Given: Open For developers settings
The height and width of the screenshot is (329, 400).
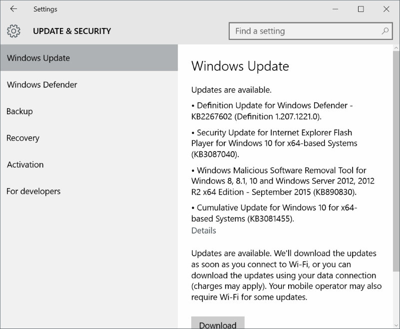Looking at the screenshot, I should pyautogui.click(x=33, y=191).
